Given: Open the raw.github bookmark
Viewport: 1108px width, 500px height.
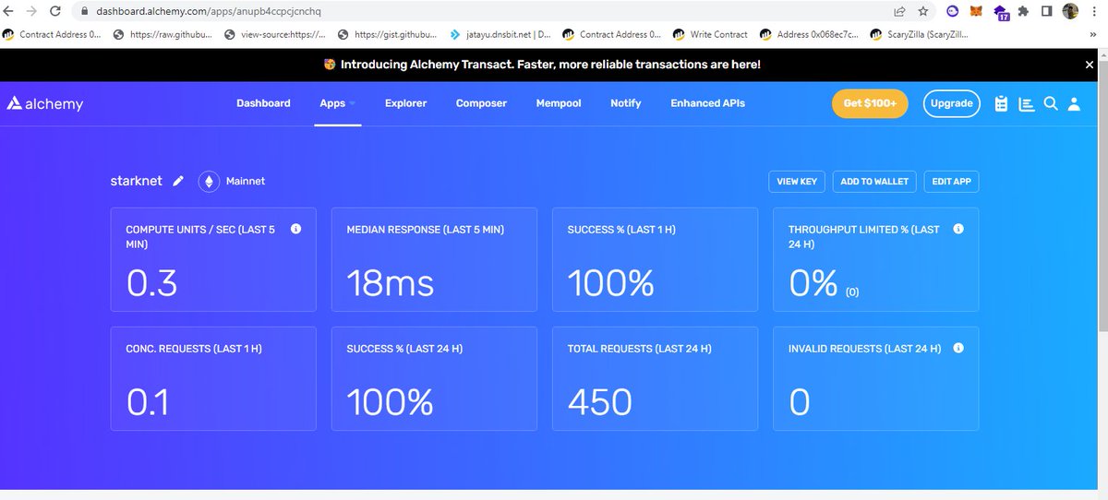Looking at the screenshot, I should click(x=163, y=35).
